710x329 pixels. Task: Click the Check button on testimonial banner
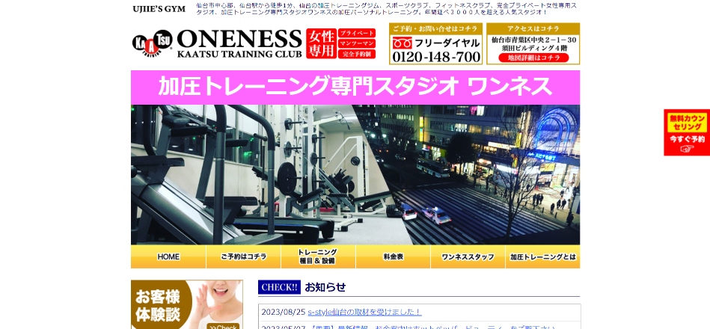(x=224, y=327)
